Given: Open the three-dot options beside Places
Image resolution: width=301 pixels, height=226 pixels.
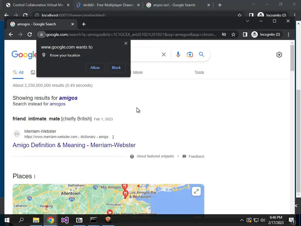Looking at the screenshot, I should click(x=35, y=177).
